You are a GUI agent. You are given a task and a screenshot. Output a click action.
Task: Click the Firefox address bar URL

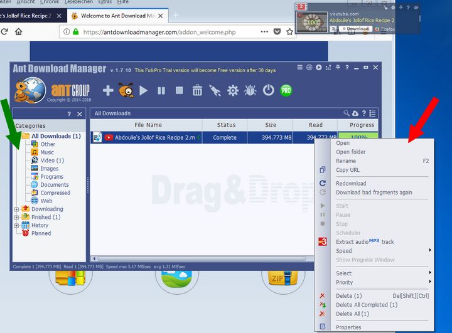pos(159,32)
